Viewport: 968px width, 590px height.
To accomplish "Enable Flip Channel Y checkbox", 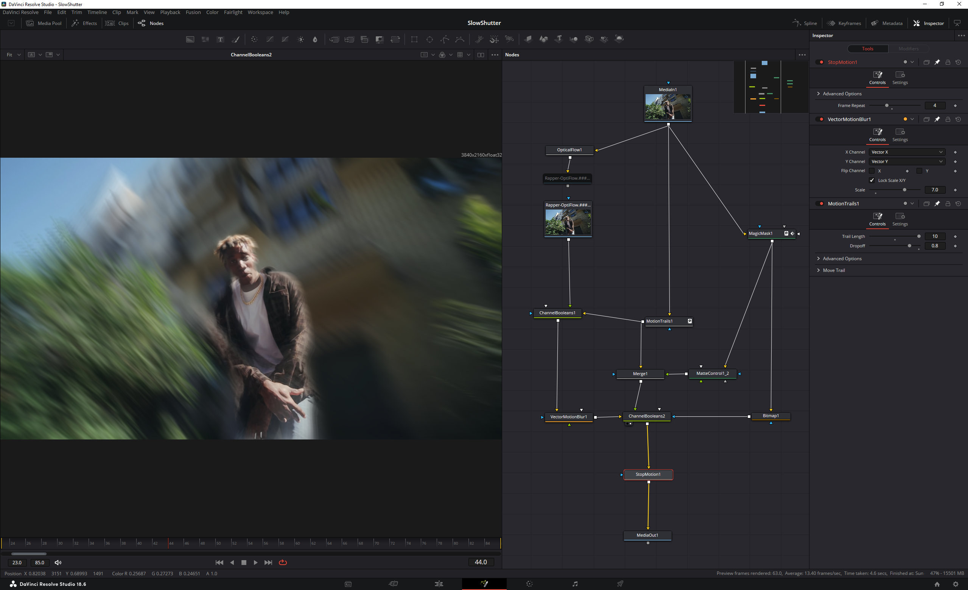I will coord(919,171).
